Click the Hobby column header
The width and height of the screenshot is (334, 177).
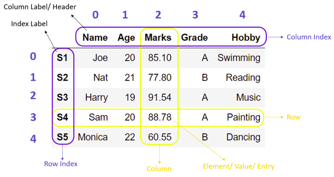pyautogui.click(x=246, y=38)
